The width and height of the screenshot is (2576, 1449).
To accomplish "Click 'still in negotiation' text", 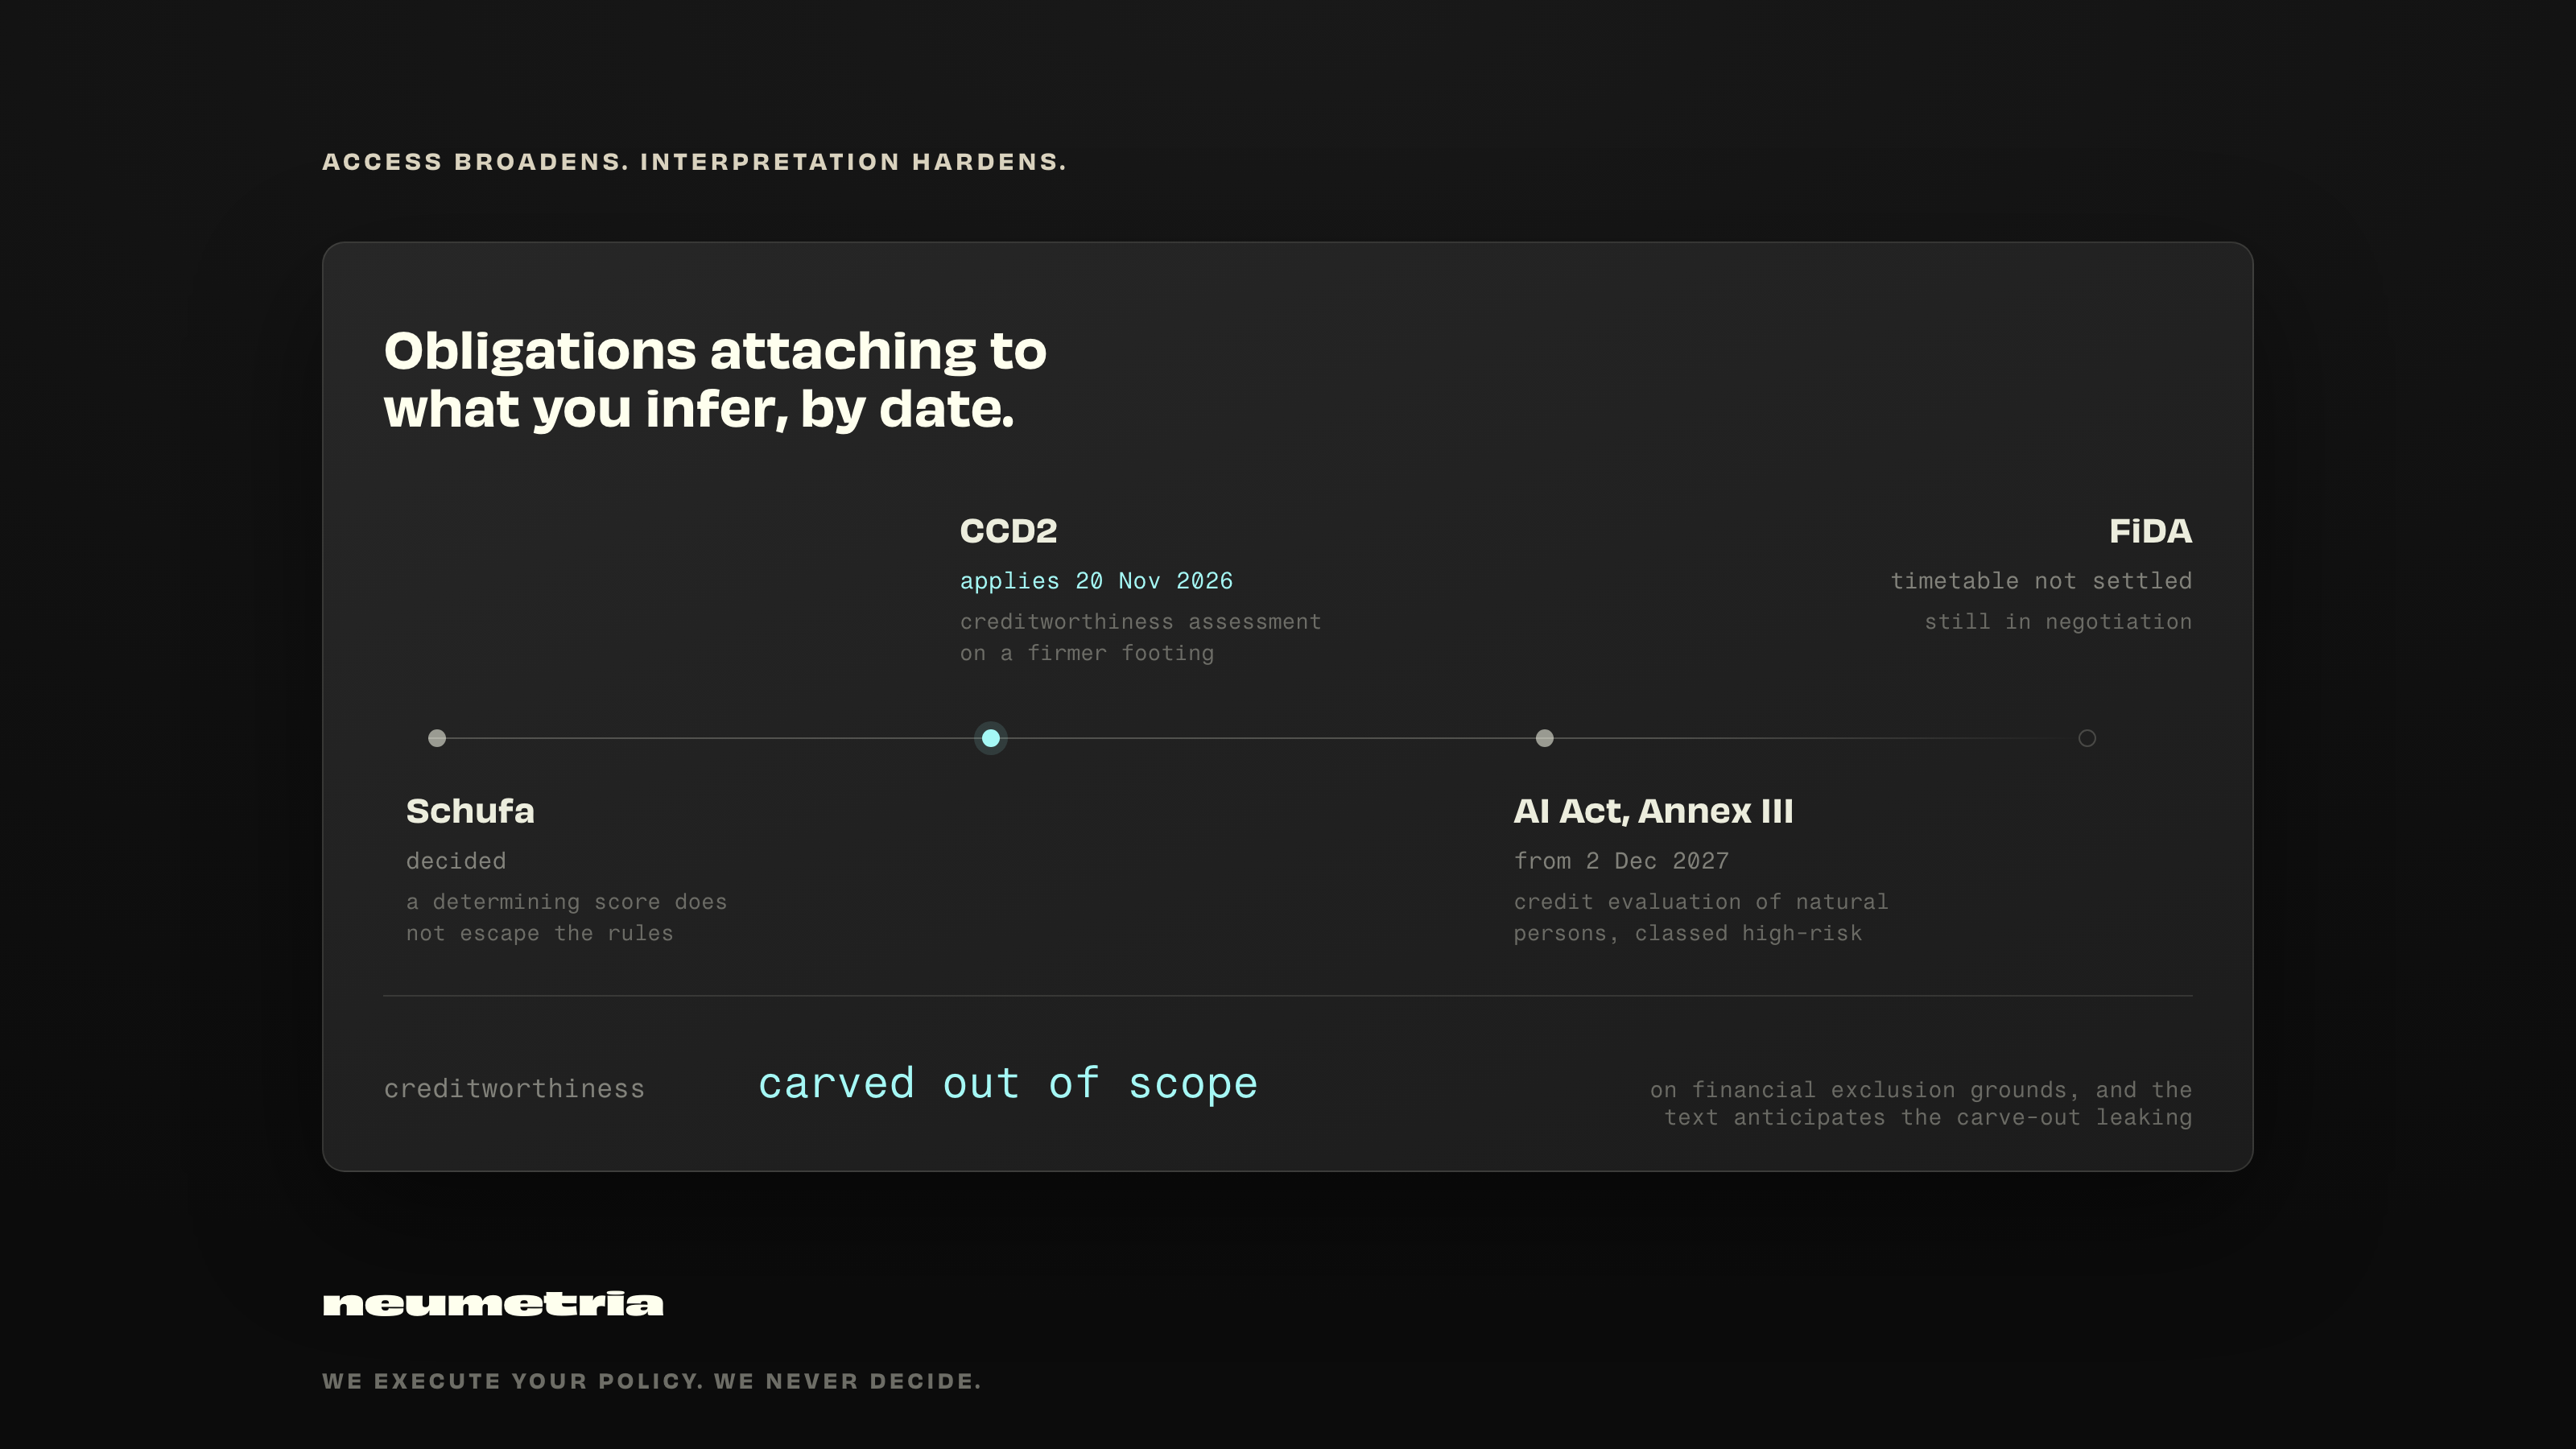I will click(2058, 622).
